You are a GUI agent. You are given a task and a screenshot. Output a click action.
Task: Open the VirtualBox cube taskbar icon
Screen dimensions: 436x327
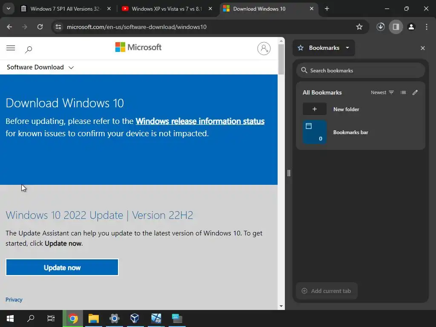point(135,318)
